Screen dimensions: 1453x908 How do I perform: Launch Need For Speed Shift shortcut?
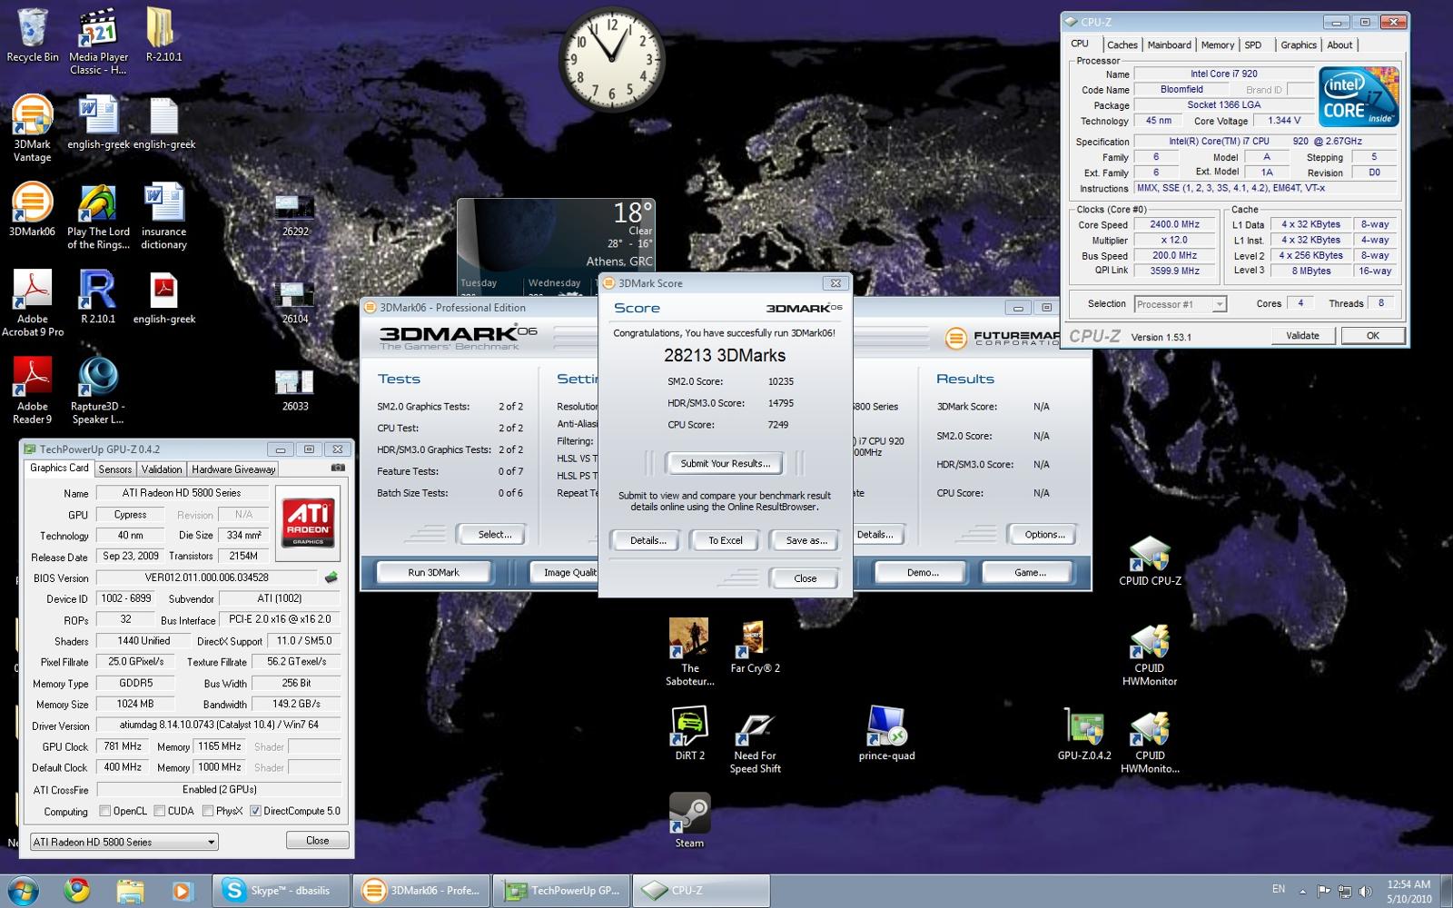coord(755,741)
